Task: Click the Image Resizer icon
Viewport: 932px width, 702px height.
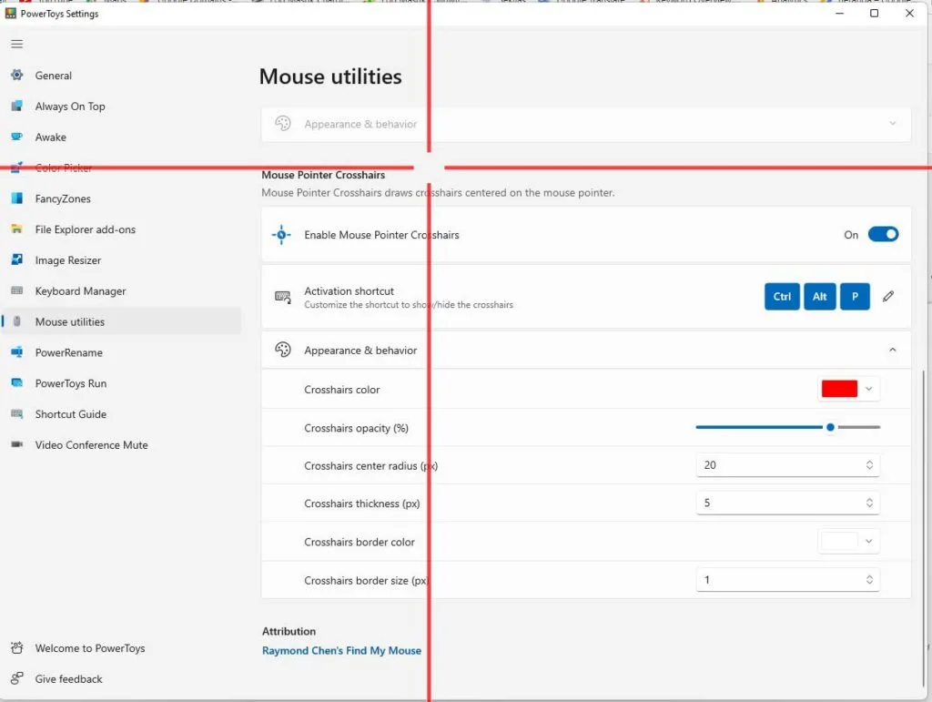Action: tap(16, 259)
